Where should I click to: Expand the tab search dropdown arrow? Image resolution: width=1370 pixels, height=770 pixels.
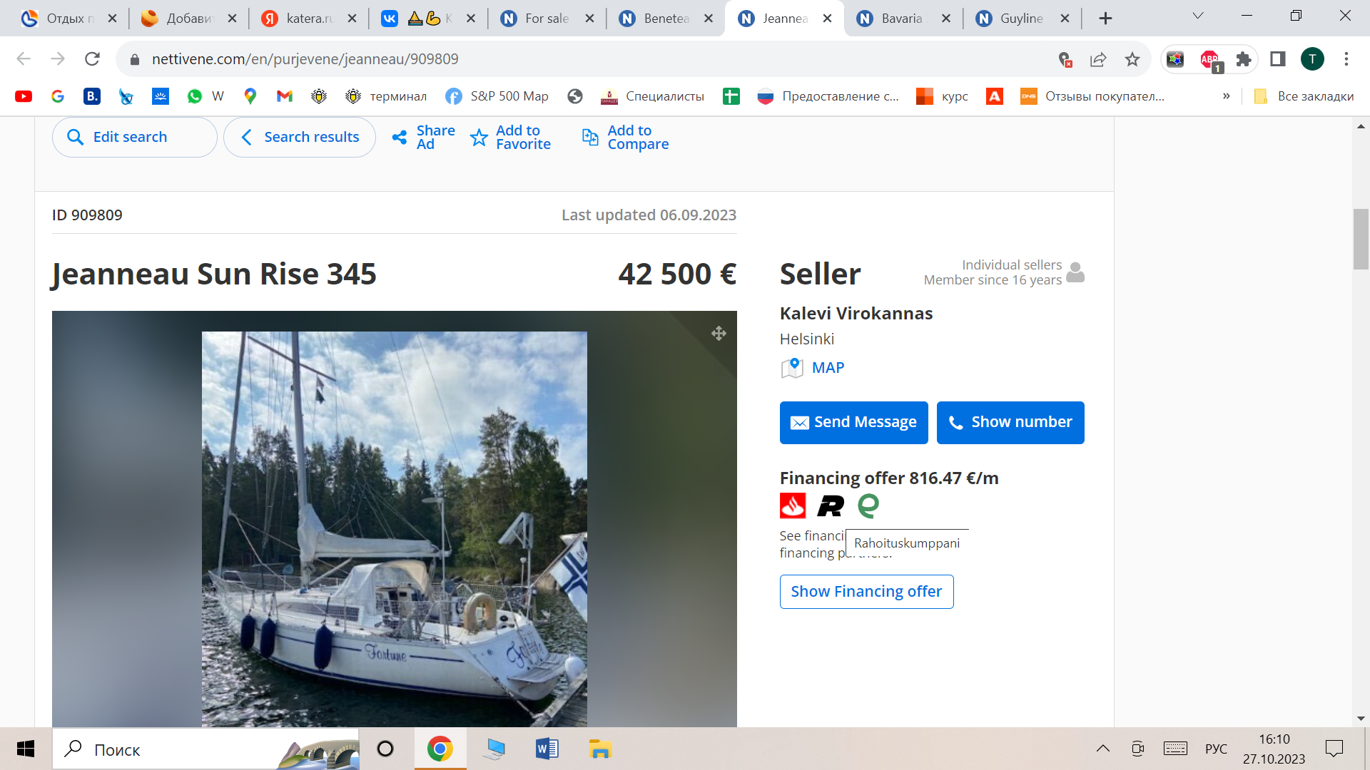(1198, 16)
